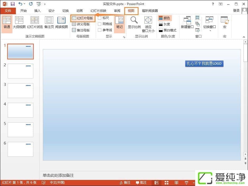Click the 登录 (Sign in) link
This screenshot has width=248, height=186.
(x=237, y=11)
